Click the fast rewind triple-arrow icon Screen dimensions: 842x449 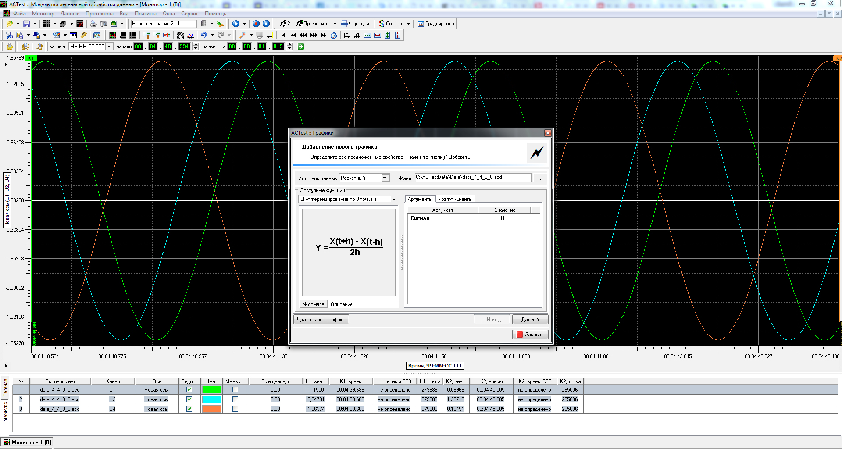[x=303, y=35]
